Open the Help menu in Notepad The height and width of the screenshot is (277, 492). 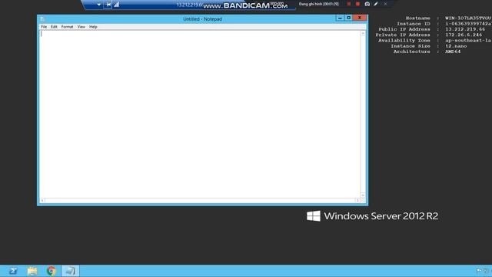point(93,27)
